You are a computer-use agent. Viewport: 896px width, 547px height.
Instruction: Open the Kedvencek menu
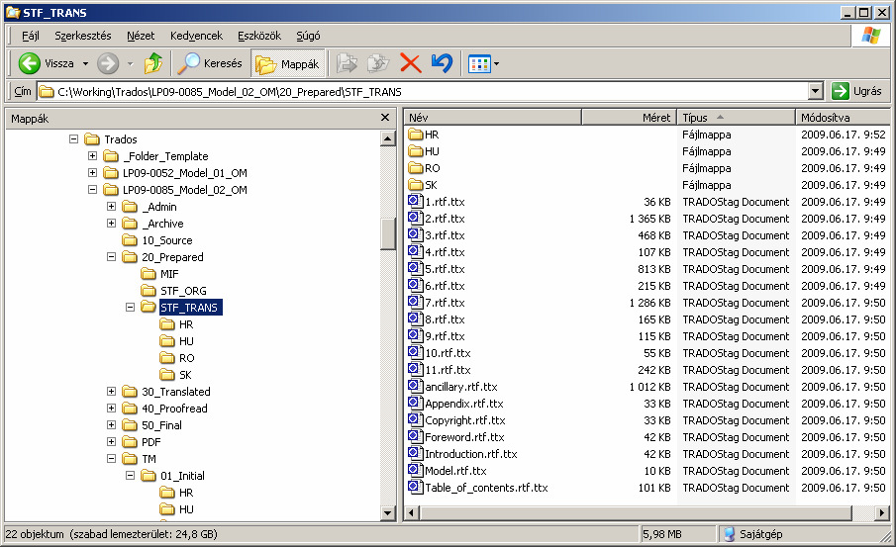(196, 36)
